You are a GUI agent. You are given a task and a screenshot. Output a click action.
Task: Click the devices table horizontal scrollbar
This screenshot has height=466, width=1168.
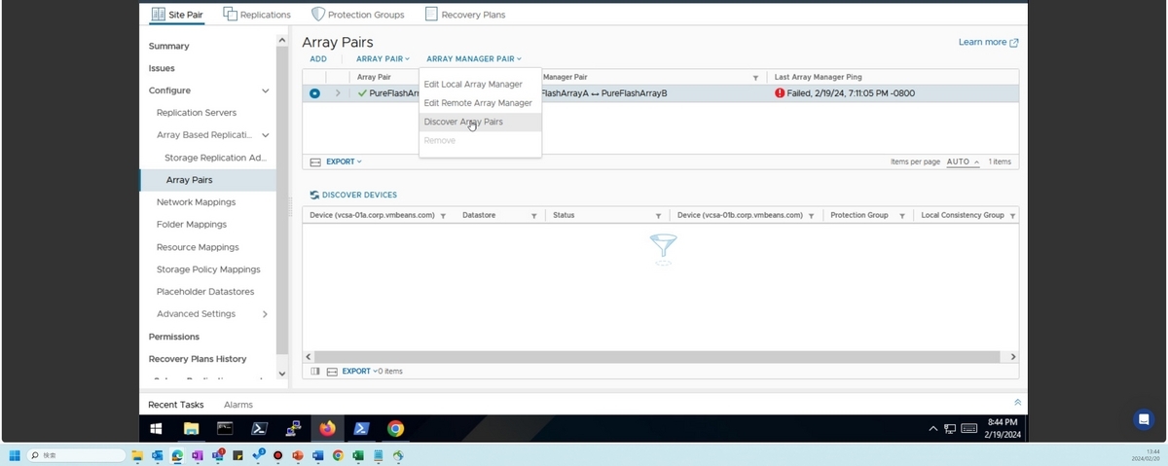coord(657,357)
